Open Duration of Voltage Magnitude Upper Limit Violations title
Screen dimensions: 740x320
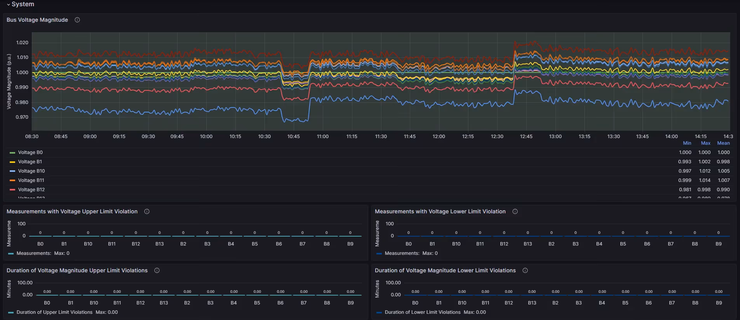77,270
